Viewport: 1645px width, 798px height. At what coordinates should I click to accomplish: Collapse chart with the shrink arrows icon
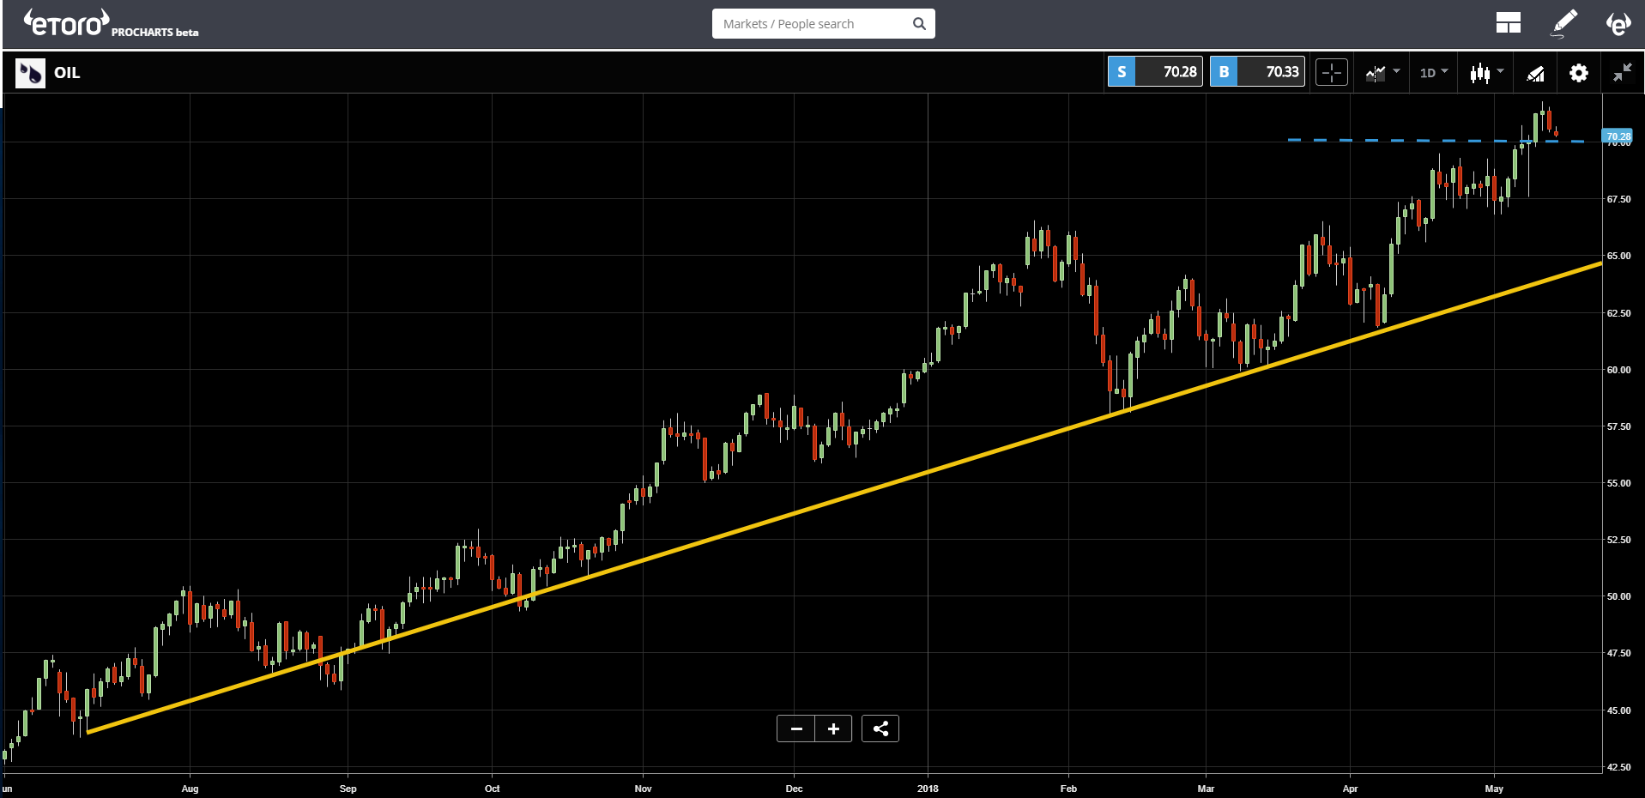coord(1622,73)
